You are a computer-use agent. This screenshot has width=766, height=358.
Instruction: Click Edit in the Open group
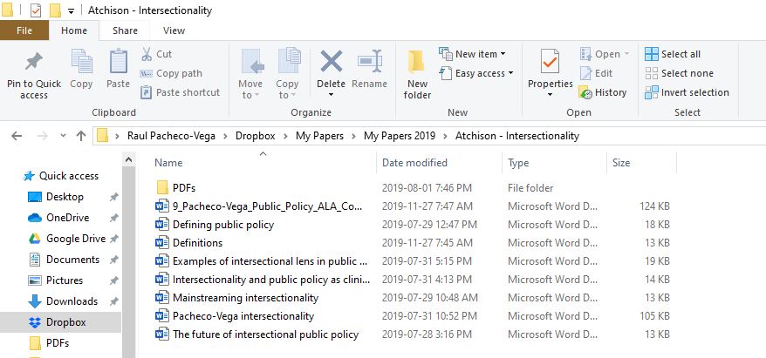tap(596, 73)
